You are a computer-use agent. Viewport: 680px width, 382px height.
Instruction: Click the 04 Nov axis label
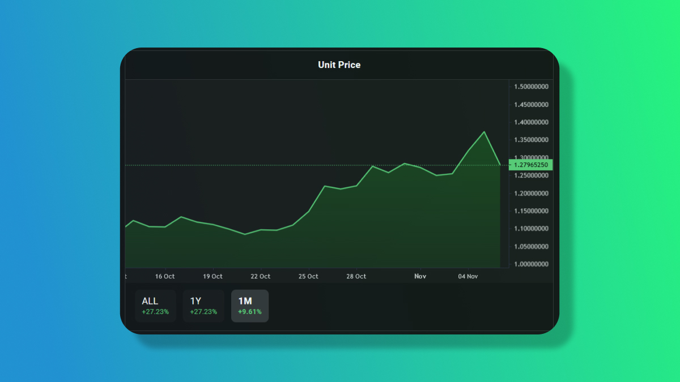click(467, 276)
